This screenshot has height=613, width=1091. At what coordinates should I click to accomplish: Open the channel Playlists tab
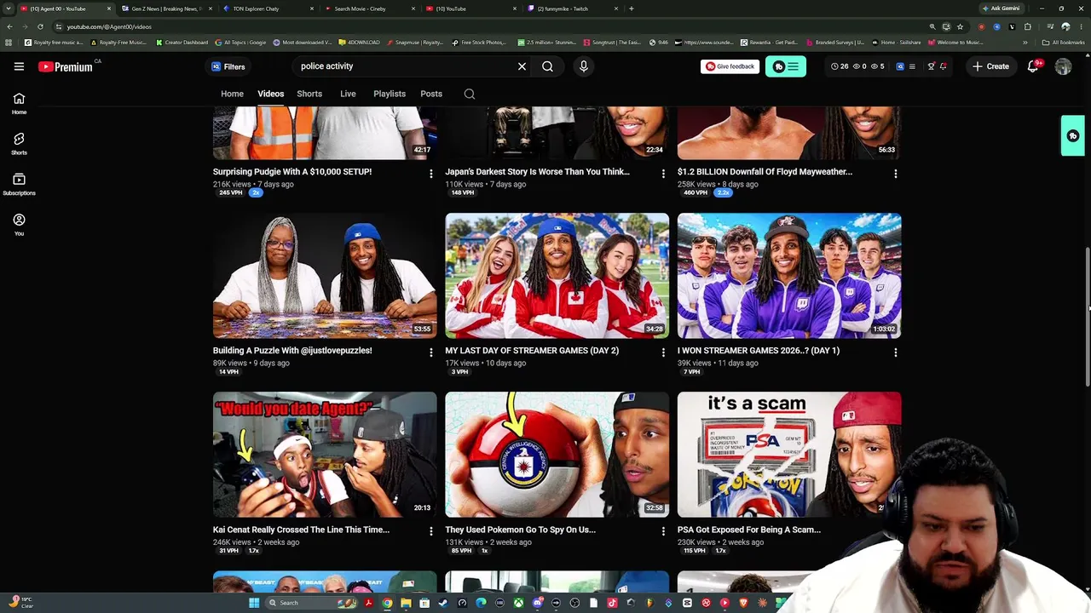(x=390, y=94)
